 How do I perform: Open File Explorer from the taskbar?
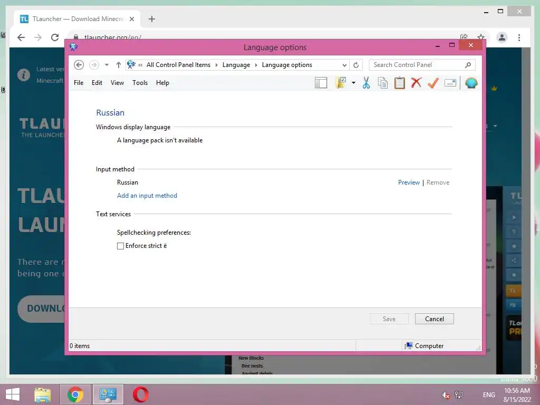click(x=43, y=394)
